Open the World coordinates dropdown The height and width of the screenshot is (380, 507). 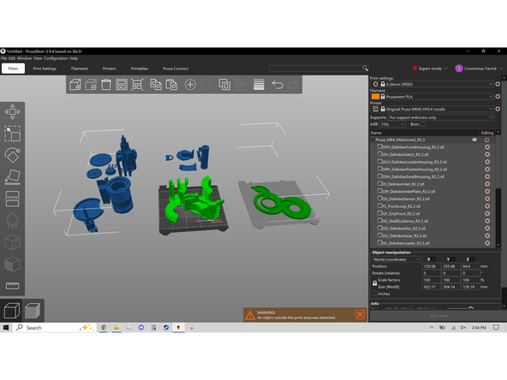[396, 259]
